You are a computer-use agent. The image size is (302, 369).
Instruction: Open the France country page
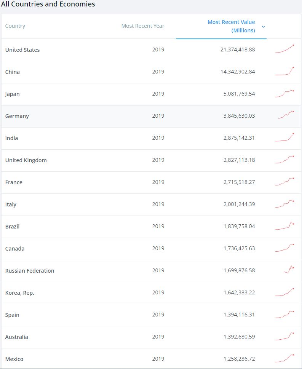click(x=14, y=182)
